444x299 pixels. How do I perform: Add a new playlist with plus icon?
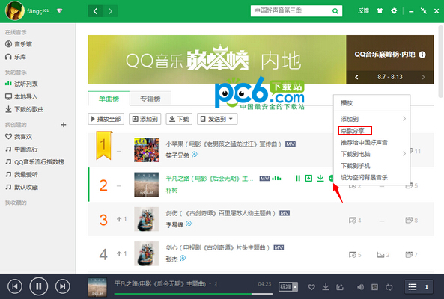pyautogui.click(x=64, y=125)
